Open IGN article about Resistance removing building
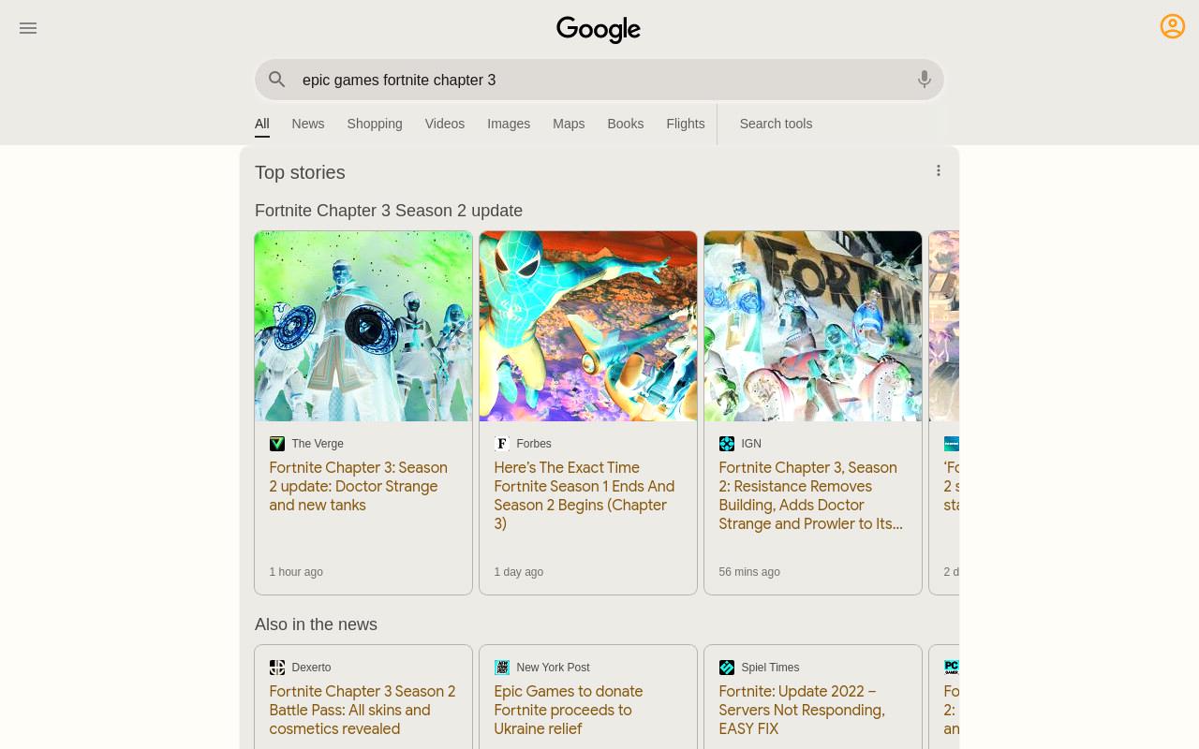The width and height of the screenshot is (1199, 749). click(x=811, y=495)
